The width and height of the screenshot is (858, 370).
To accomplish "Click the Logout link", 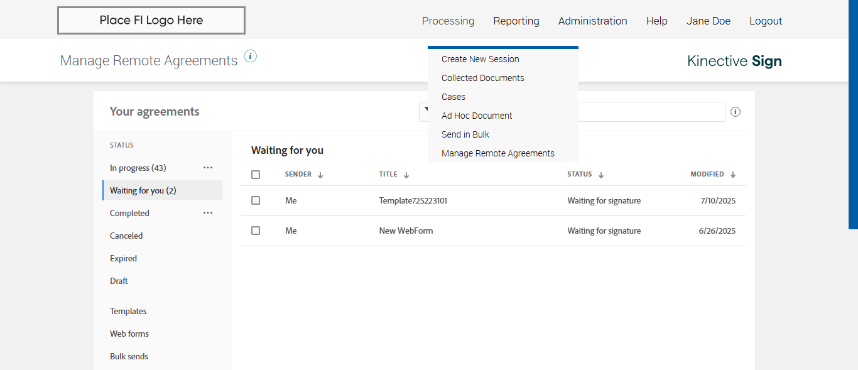I will point(766,21).
